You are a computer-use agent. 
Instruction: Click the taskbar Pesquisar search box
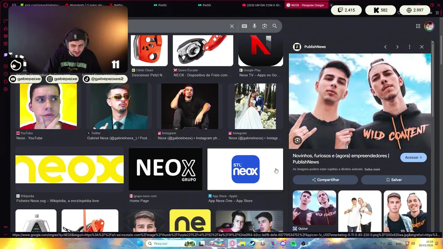pyautogui.click(x=171, y=243)
